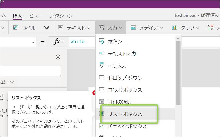Expand the テキスト dropdown chevron
220x137 pixels.
click(89, 28)
